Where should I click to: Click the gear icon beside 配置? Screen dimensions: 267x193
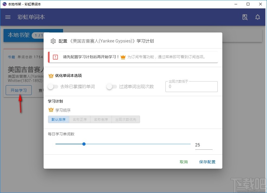click(53, 41)
